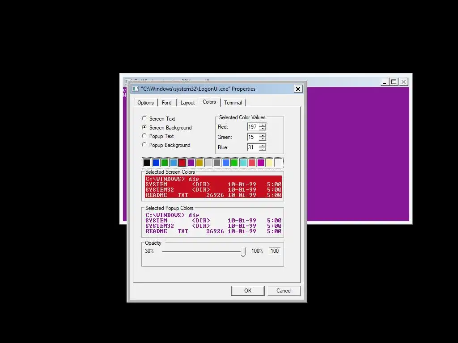Pick the pale yellow color swatch
The image size is (458, 343).
(269, 163)
